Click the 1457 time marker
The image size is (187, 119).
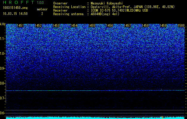[127, 26]
